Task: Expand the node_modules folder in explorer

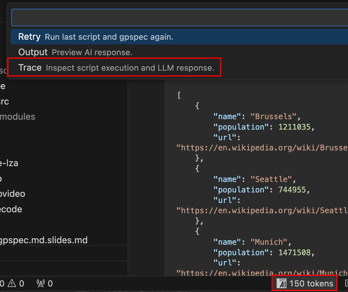Action: (17, 117)
